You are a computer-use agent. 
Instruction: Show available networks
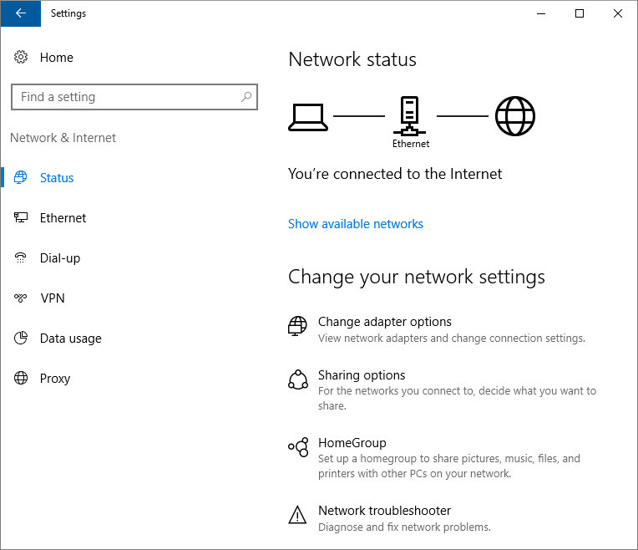(356, 224)
